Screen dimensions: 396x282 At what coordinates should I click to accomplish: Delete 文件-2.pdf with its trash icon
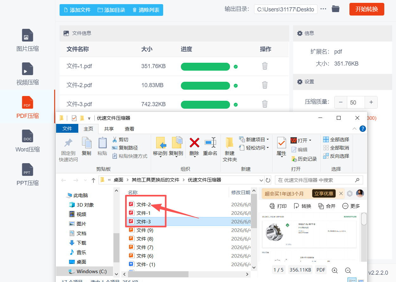tap(265, 85)
